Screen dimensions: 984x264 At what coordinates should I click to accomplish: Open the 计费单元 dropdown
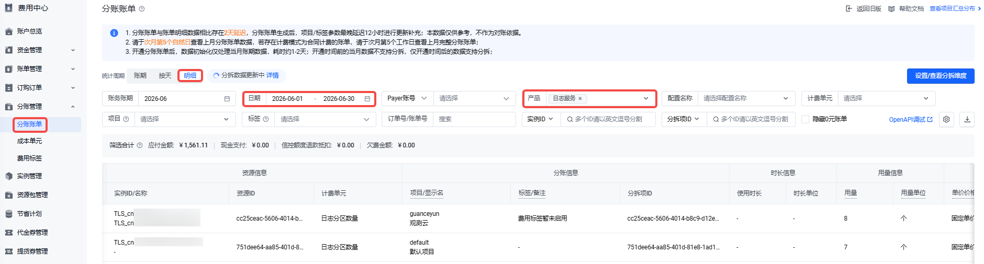coord(886,98)
